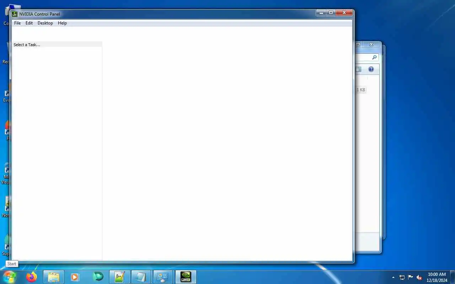The height and width of the screenshot is (284, 455).
Task: Click the NVIDIA icon in title bar
Action: (x=15, y=14)
